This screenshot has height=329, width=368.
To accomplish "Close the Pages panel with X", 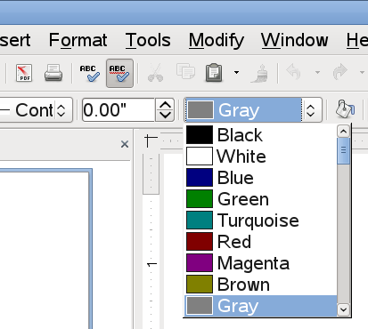I will coord(125,144).
